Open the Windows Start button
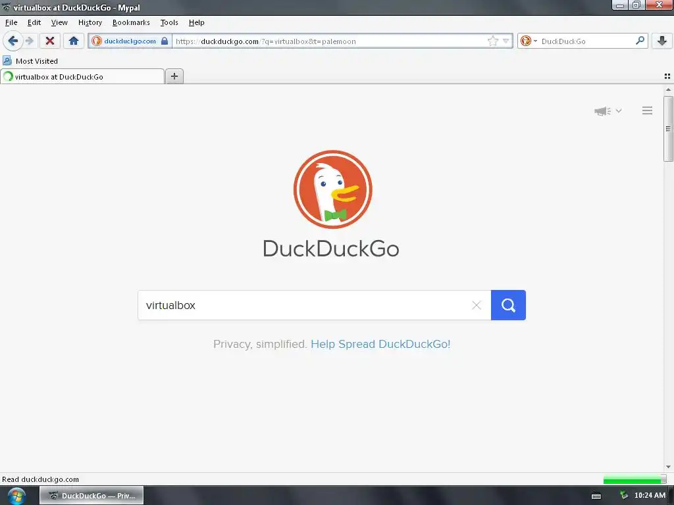 [x=16, y=496]
